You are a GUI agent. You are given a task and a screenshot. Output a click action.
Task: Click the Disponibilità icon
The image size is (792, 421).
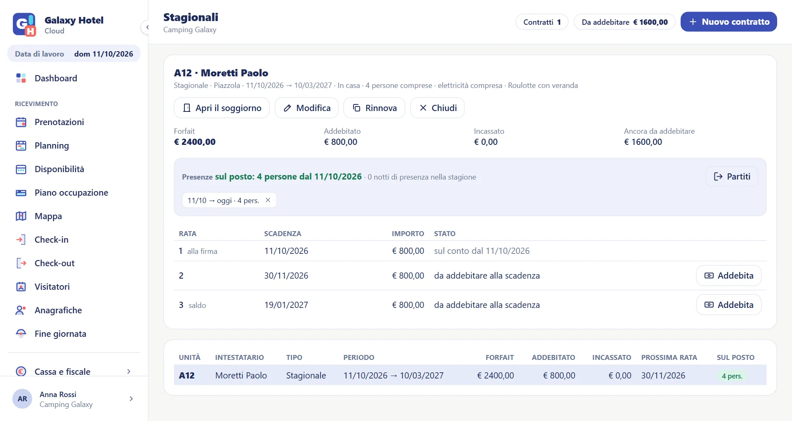coord(21,169)
